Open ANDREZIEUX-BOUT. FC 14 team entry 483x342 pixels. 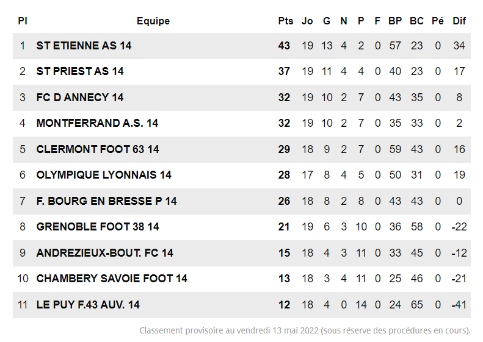coord(104,253)
